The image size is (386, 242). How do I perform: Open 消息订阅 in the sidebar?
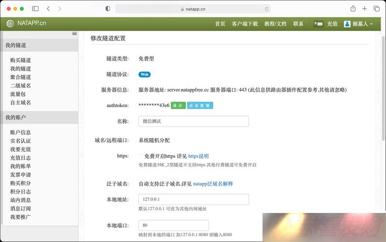click(x=20, y=209)
